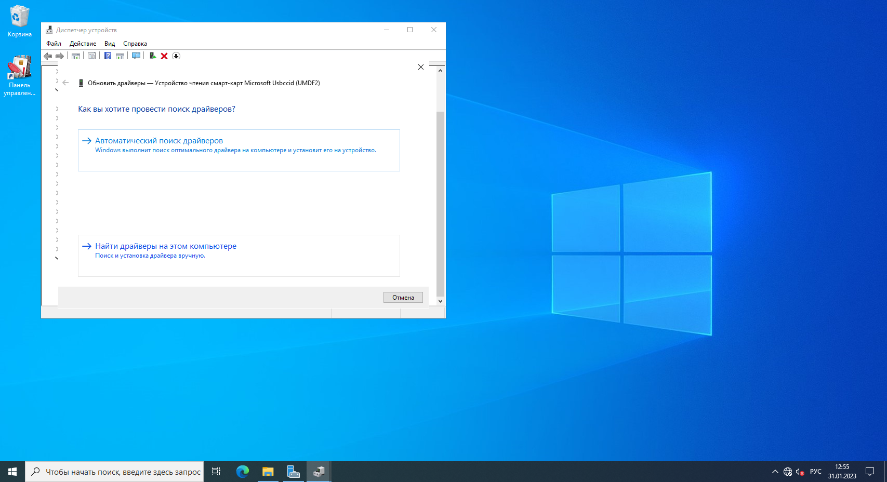This screenshot has height=482, width=887.
Task: Open Server Manager from the taskbar
Action: 294,472
